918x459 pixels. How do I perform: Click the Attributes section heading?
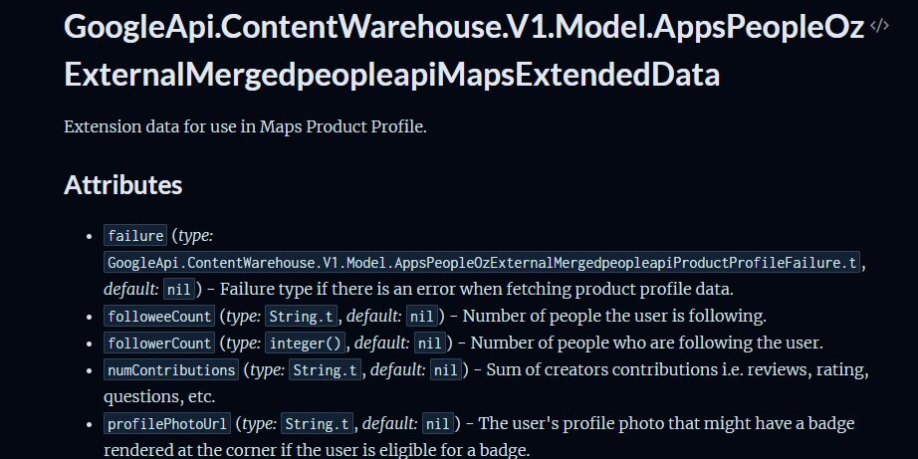coord(122,184)
